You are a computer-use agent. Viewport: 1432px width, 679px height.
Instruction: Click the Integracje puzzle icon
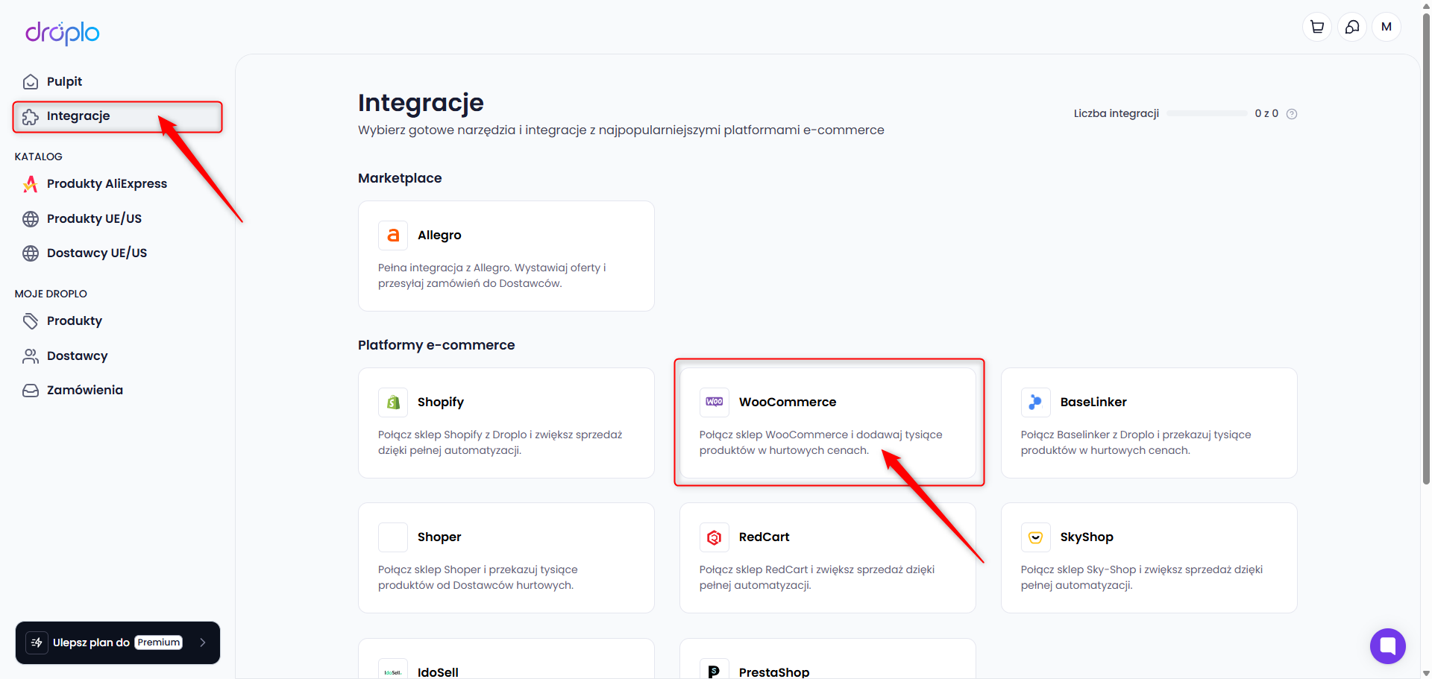tap(31, 116)
